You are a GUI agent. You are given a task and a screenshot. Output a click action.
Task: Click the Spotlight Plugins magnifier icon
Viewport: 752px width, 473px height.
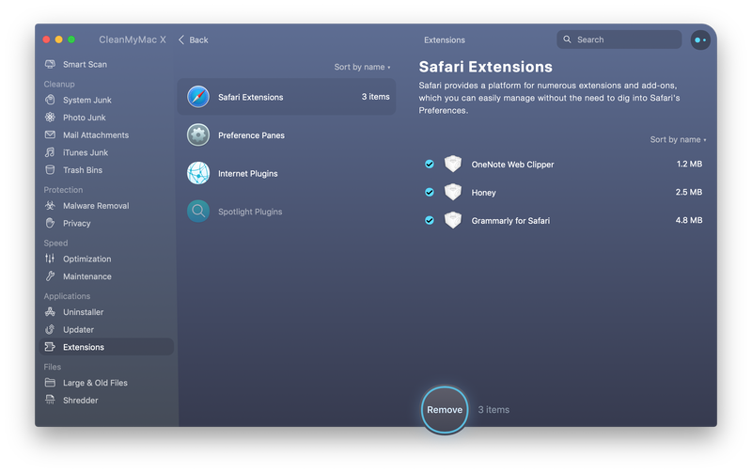click(x=198, y=211)
